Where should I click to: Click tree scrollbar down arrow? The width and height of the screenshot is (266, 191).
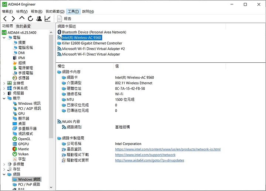[x=51, y=187]
